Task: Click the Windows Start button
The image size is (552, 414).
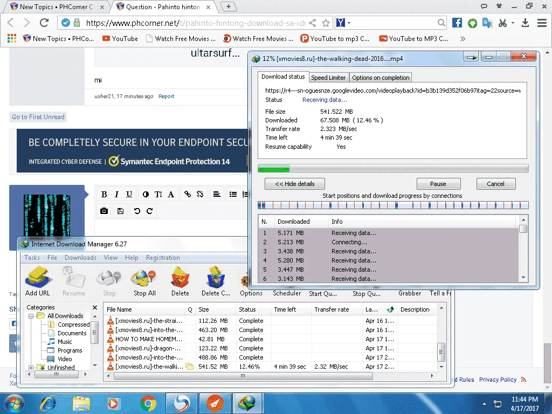Action: tap(15, 403)
